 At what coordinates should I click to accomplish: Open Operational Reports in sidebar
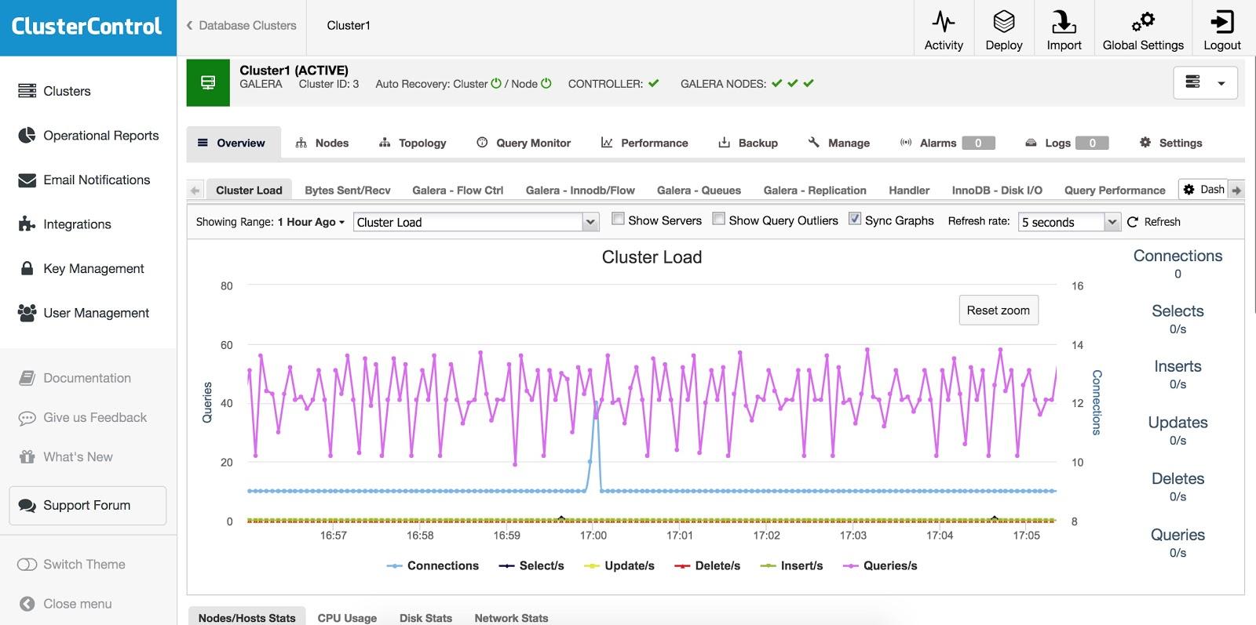(88, 136)
